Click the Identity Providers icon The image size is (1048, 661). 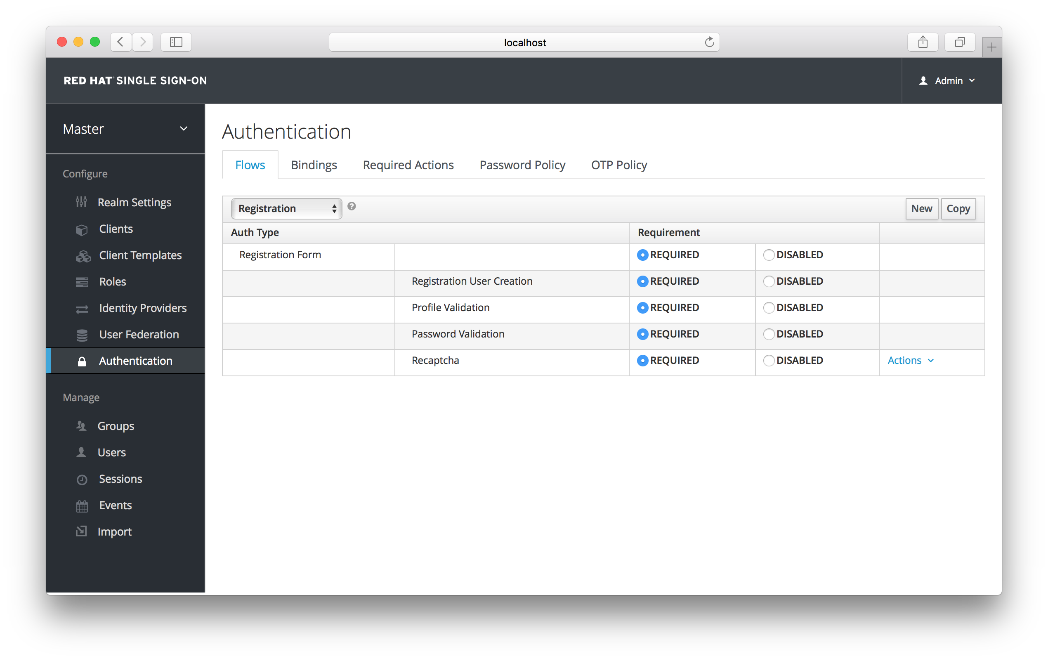(x=81, y=308)
